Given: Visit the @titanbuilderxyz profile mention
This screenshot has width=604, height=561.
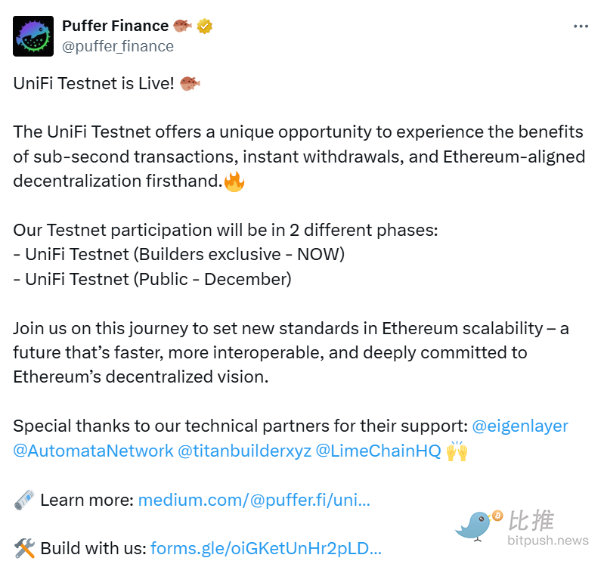Looking at the screenshot, I should [244, 451].
